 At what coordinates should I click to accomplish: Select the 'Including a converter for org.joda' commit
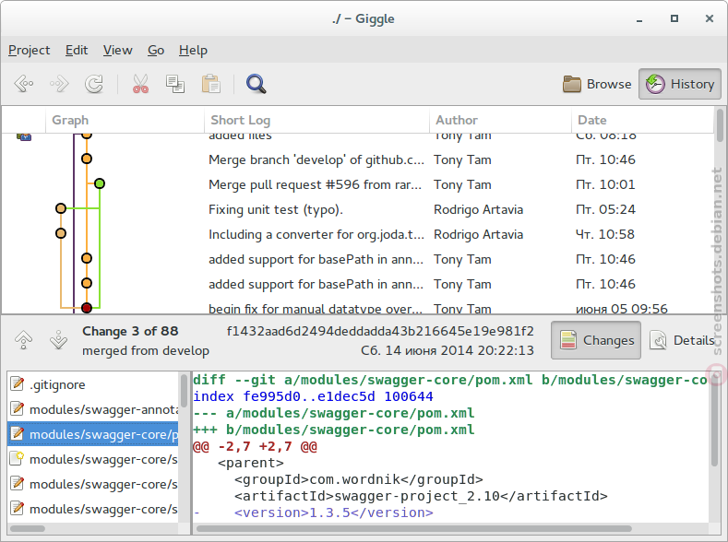click(x=357, y=234)
